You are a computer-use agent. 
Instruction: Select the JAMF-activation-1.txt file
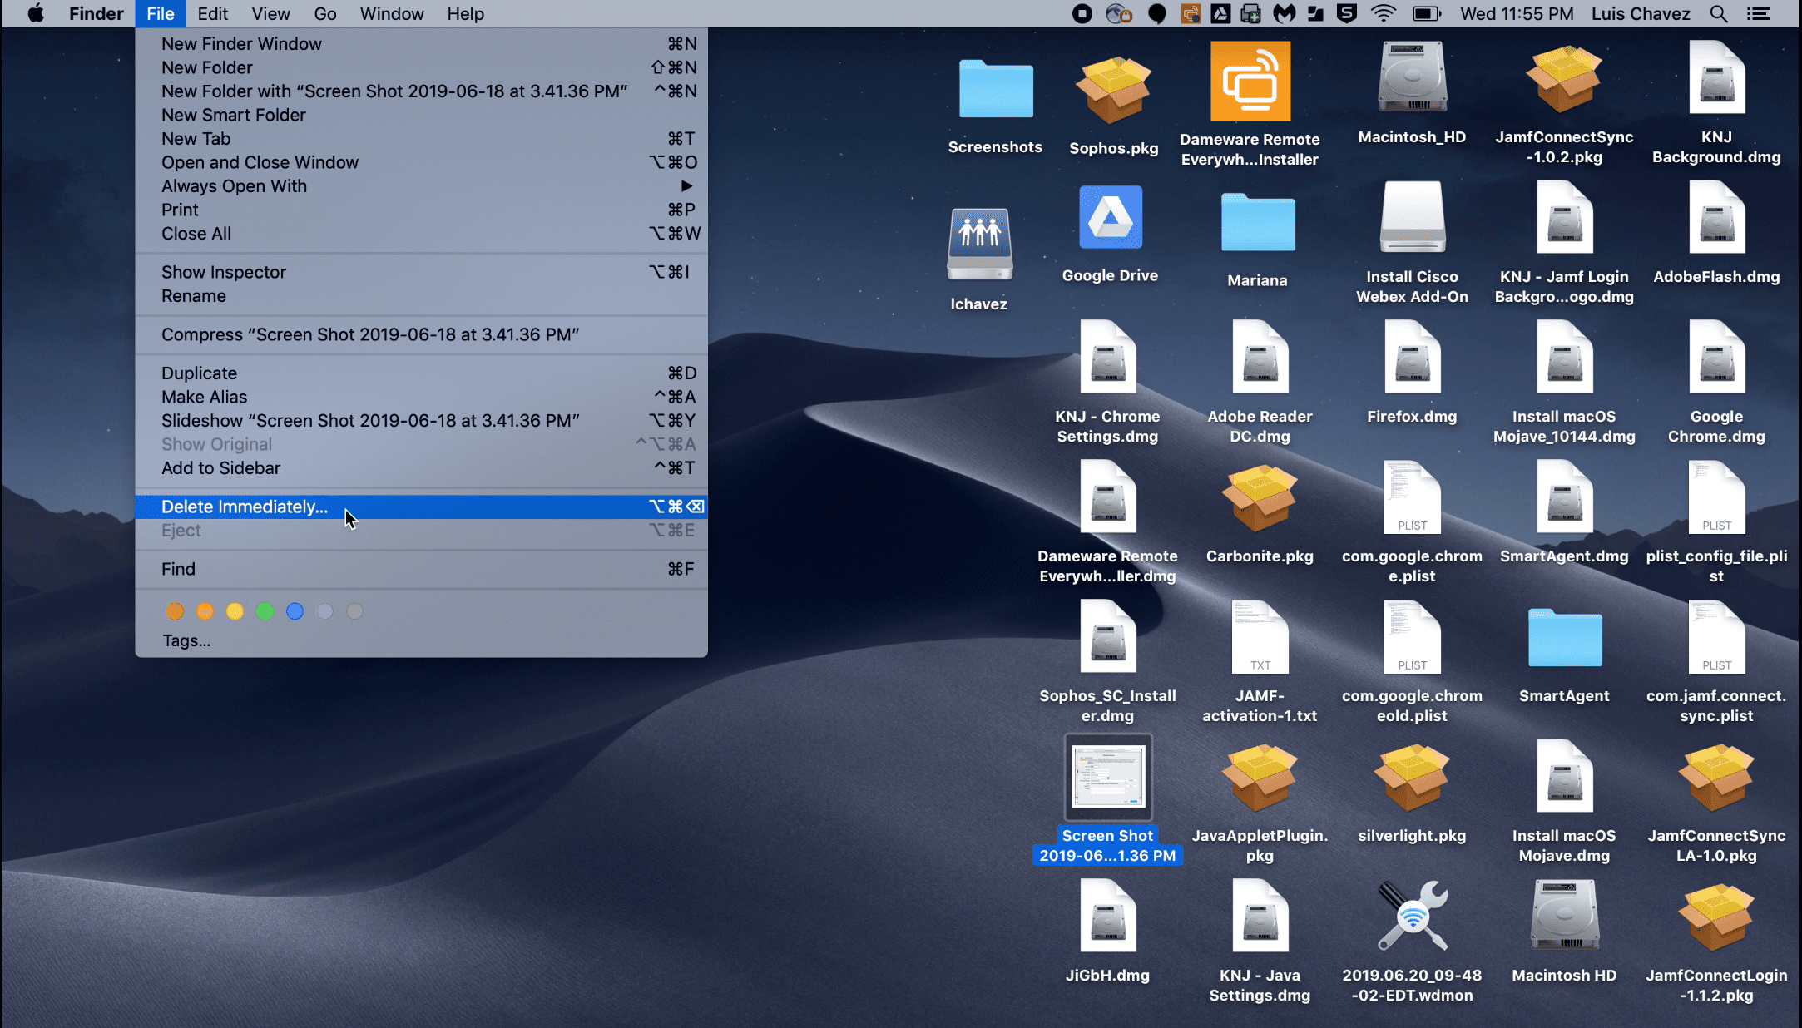click(1260, 636)
